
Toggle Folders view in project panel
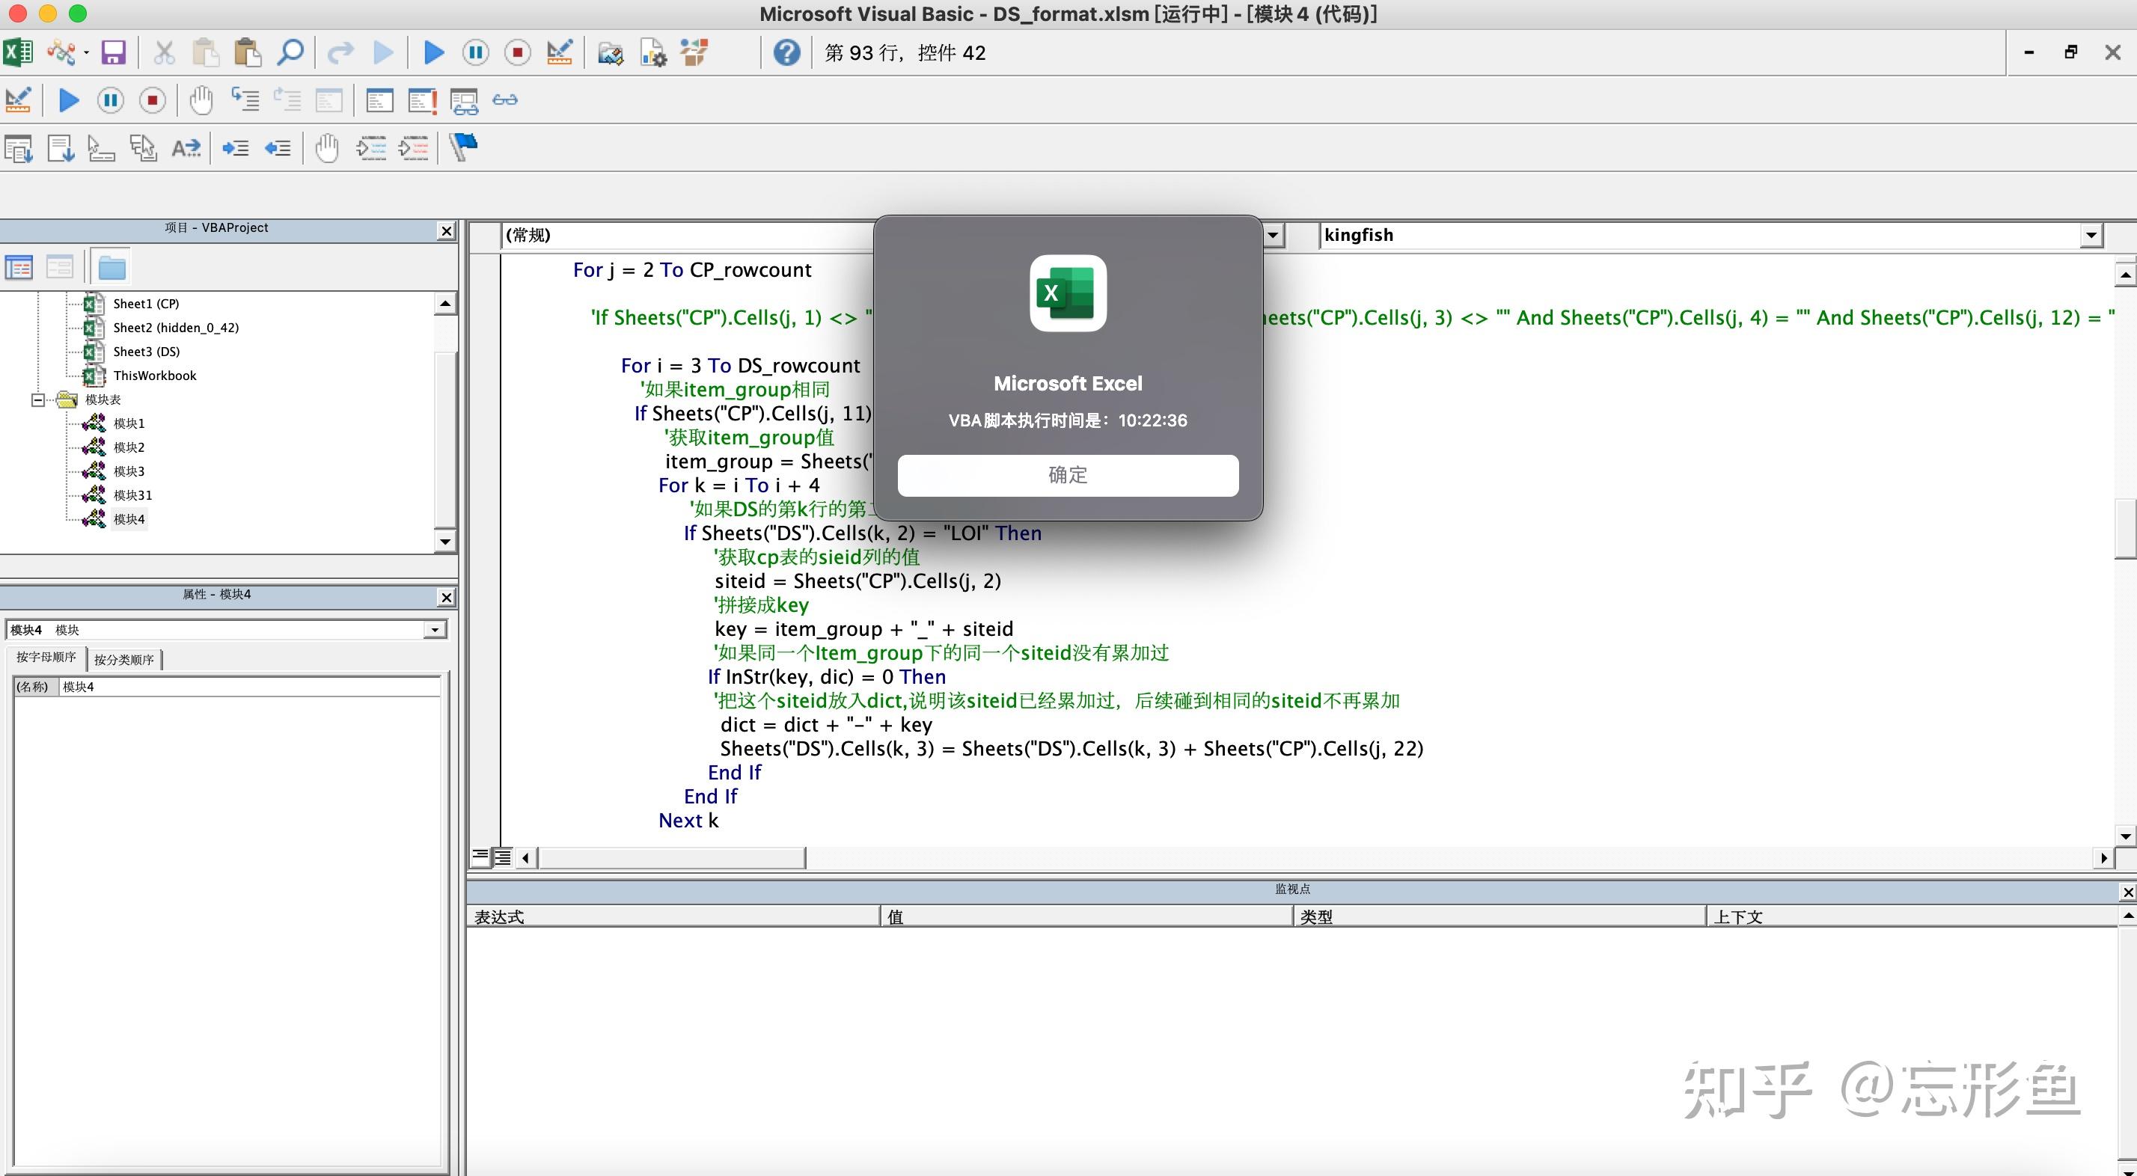coord(111,268)
